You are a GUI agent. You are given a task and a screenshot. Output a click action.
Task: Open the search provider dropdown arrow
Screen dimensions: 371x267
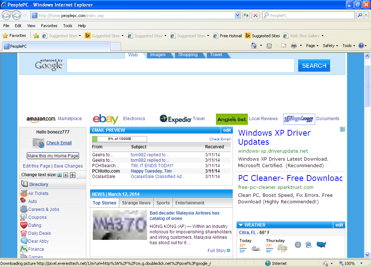[x=366, y=15]
